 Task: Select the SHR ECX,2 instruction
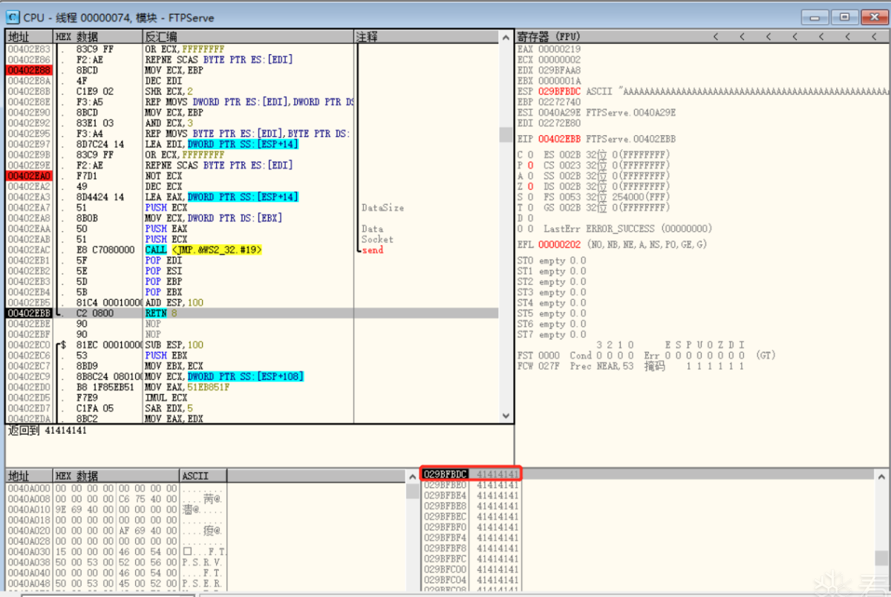(169, 91)
